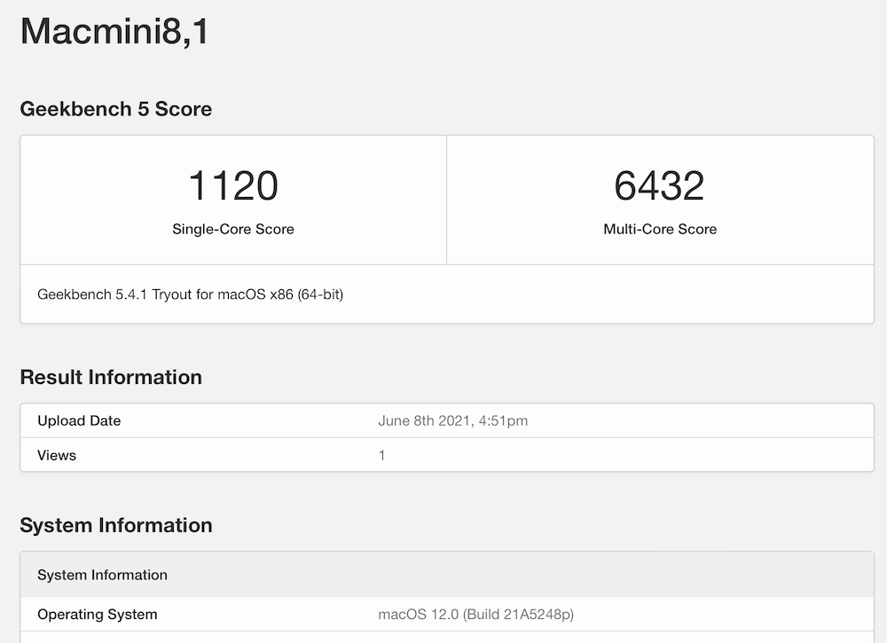The height and width of the screenshot is (643, 887).
Task: Click the Result Information heading
Action: 111,377
